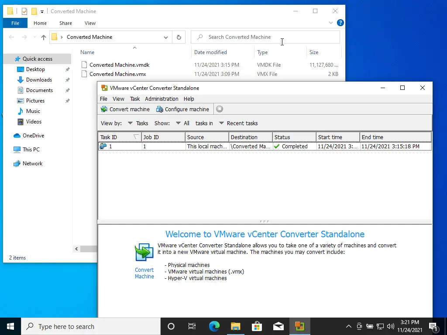
Task: Click the grey Stop task toolbar icon
Action: click(220, 109)
